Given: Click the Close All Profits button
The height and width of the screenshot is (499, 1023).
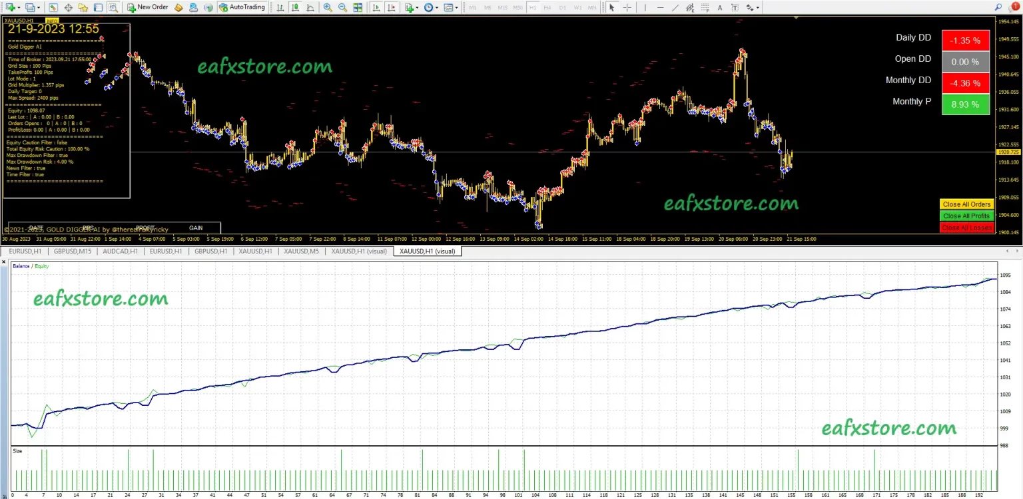Looking at the screenshot, I should click(966, 216).
